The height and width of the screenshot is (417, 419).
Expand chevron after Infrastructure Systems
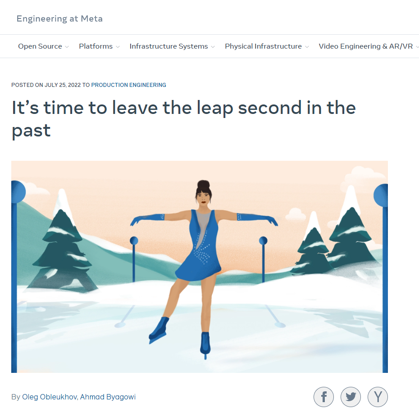point(213,47)
